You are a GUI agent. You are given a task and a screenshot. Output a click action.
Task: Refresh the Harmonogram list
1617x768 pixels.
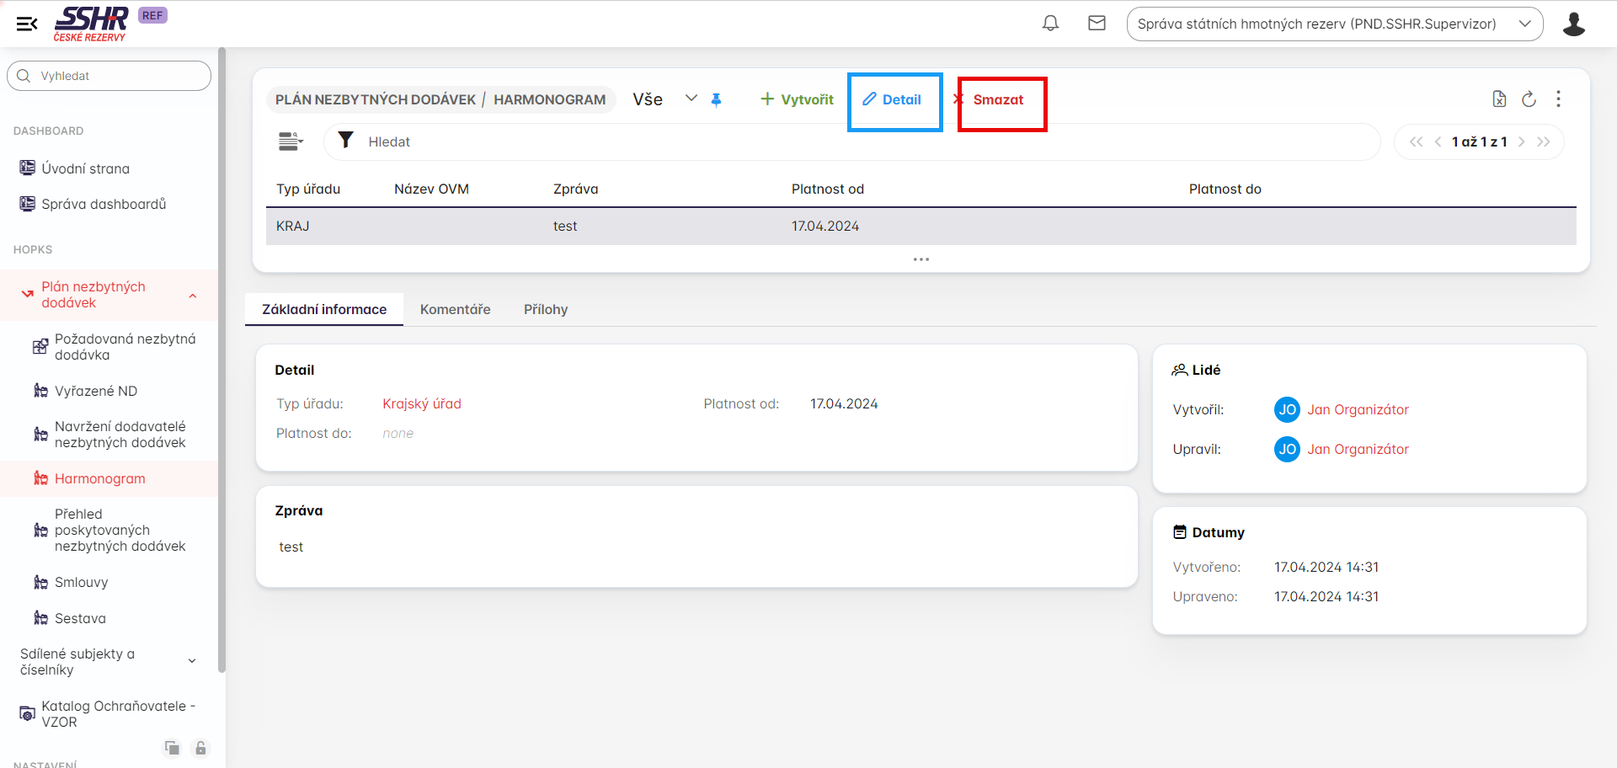click(x=1529, y=99)
